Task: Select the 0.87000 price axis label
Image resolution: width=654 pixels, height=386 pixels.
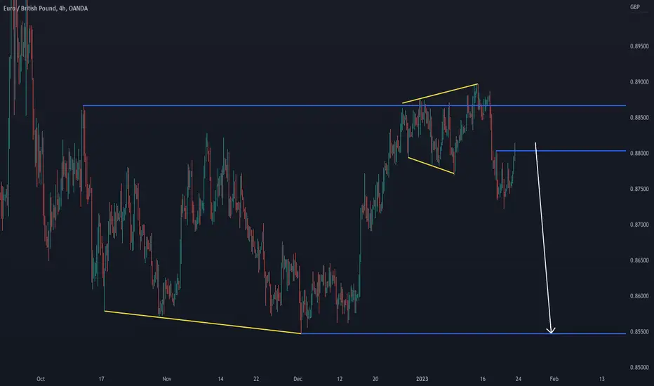Action: [639, 225]
